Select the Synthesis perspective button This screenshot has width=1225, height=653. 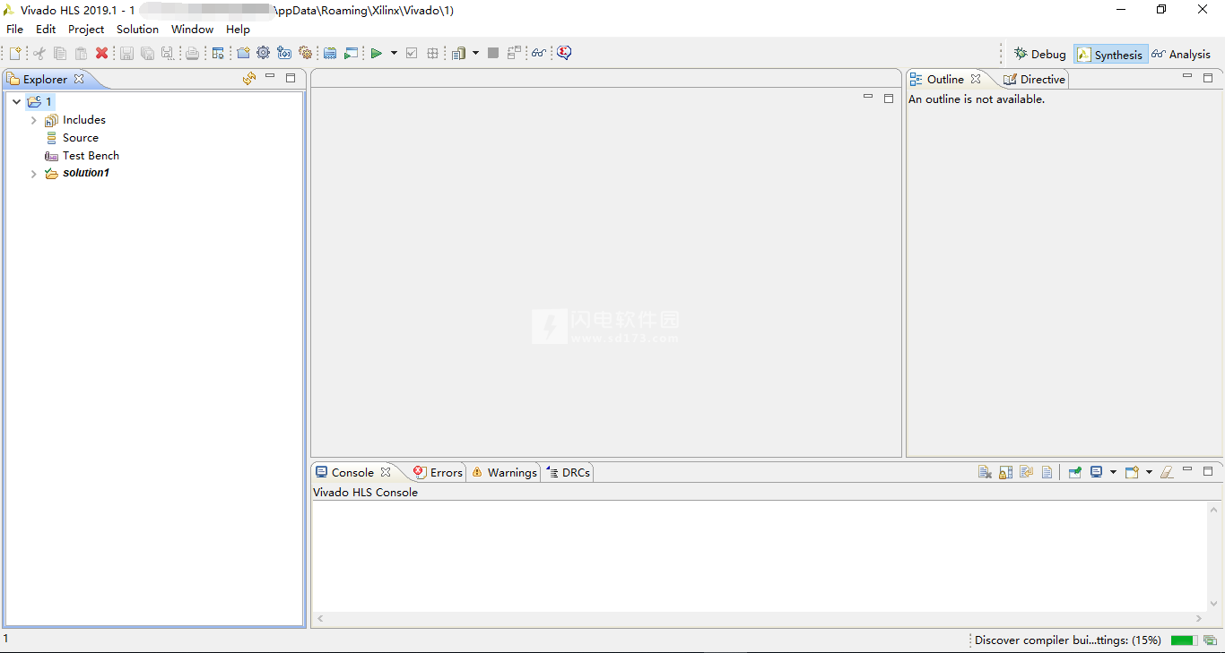pyautogui.click(x=1110, y=55)
